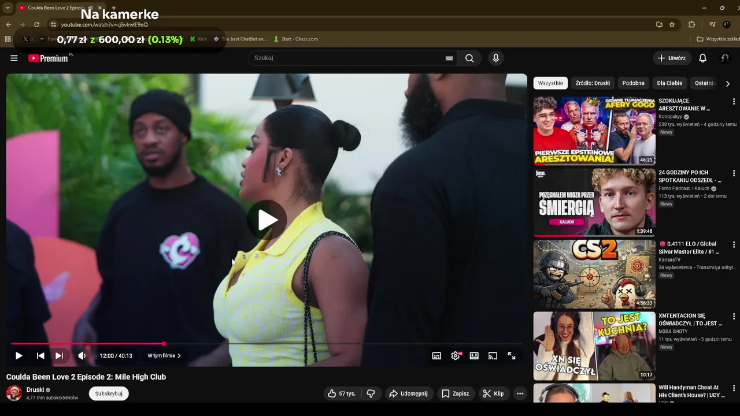740x416 pixels.
Task: Open the three-dot more actions menu
Action: [520, 393]
